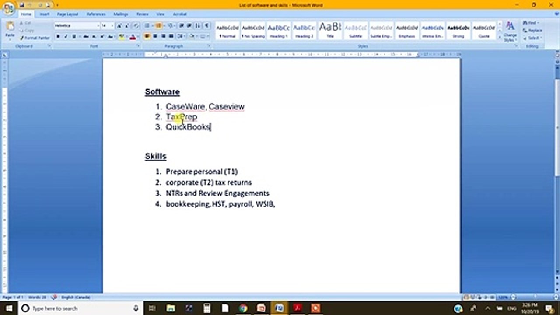Click the Decrease Indent icon
The image size is (560, 315).
click(x=181, y=25)
